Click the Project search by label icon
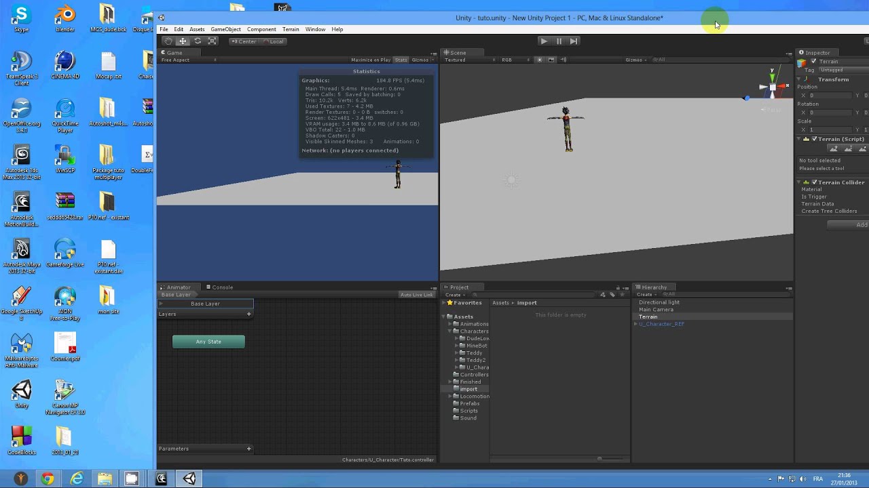Image resolution: width=869 pixels, height=488 pixels. coord(612,295)
